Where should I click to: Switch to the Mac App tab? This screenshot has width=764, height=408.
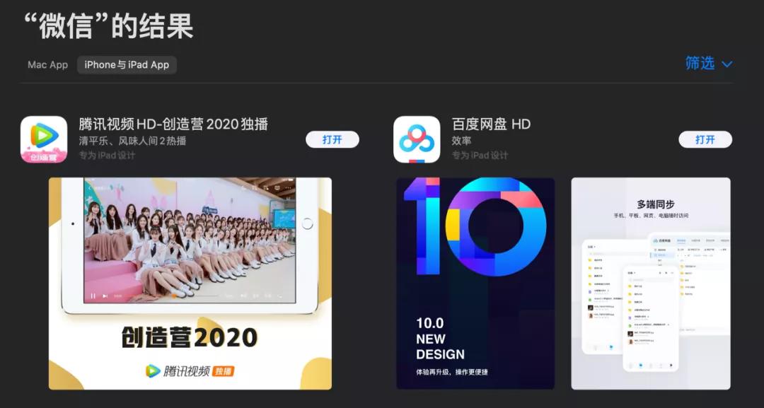(48, 65)
